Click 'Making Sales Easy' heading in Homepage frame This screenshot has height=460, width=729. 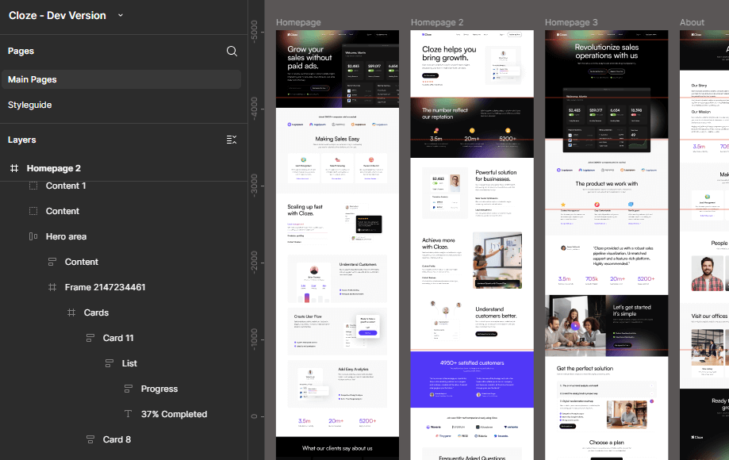tap(337, 139)
